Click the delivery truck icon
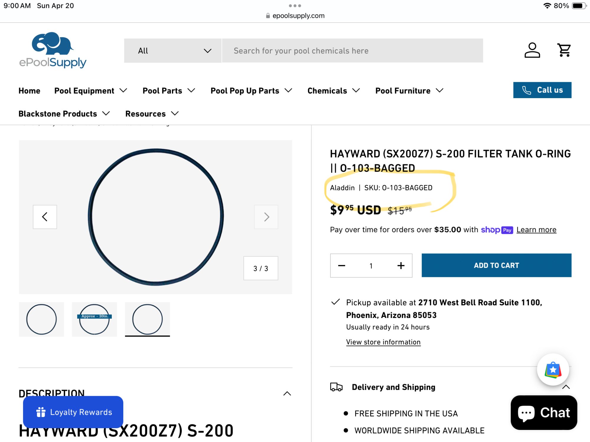 click(336, 387)
